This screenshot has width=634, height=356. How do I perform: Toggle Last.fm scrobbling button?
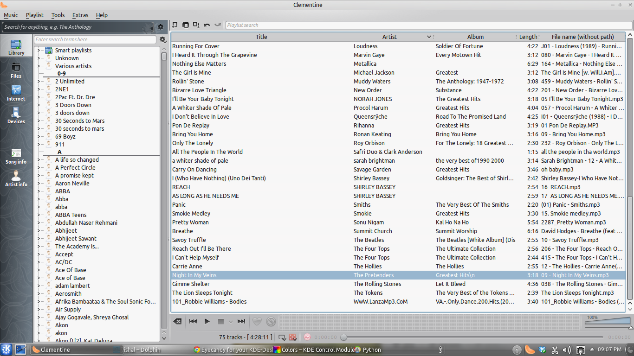(x=307, y=337)
